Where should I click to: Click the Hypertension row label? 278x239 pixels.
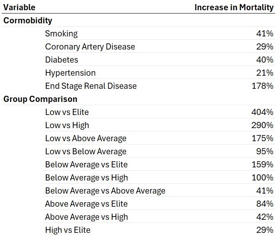tap(70, 73)
